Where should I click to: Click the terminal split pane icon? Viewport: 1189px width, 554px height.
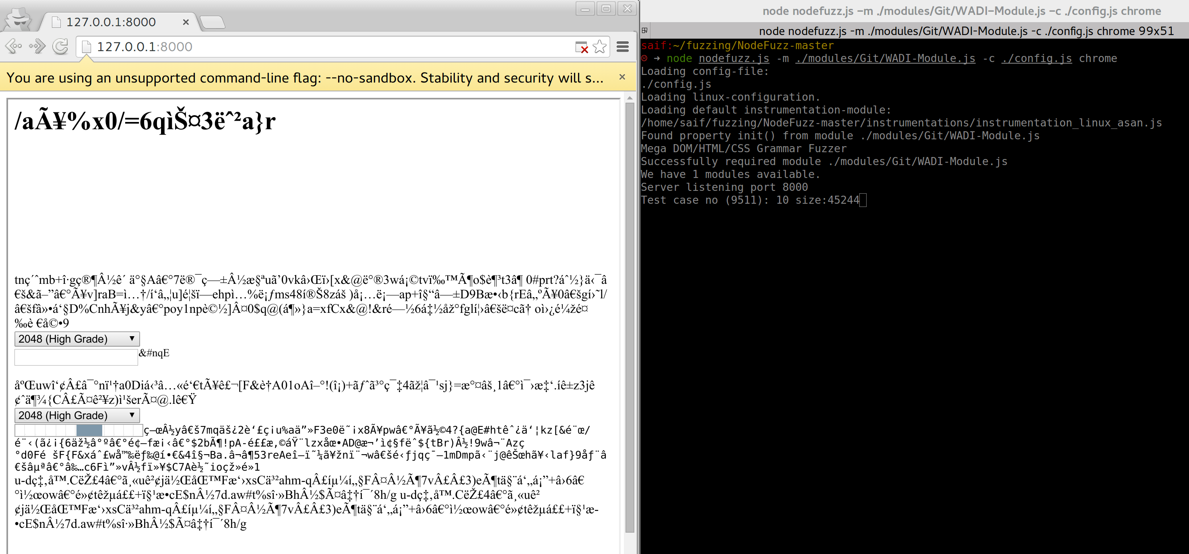(644, 31)
